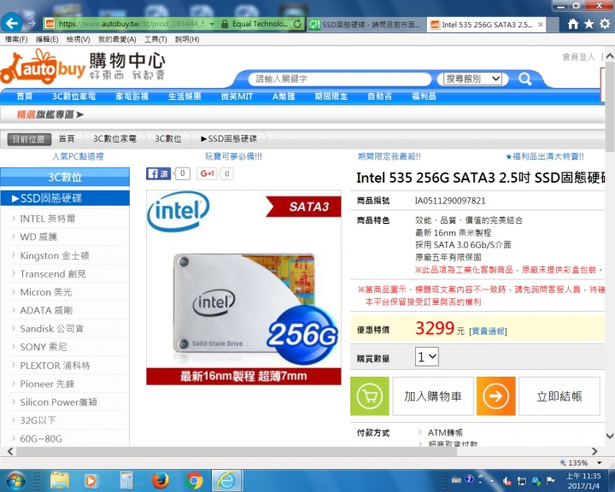Open Sandisk 公司貨 category
The image size is (615, 492).
tap(52, 329)
